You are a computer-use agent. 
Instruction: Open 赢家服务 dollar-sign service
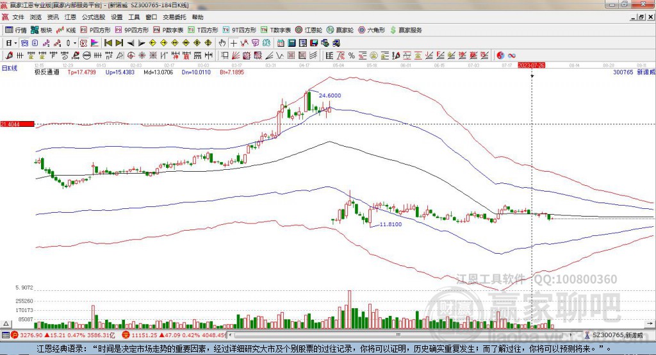point(406,30)
